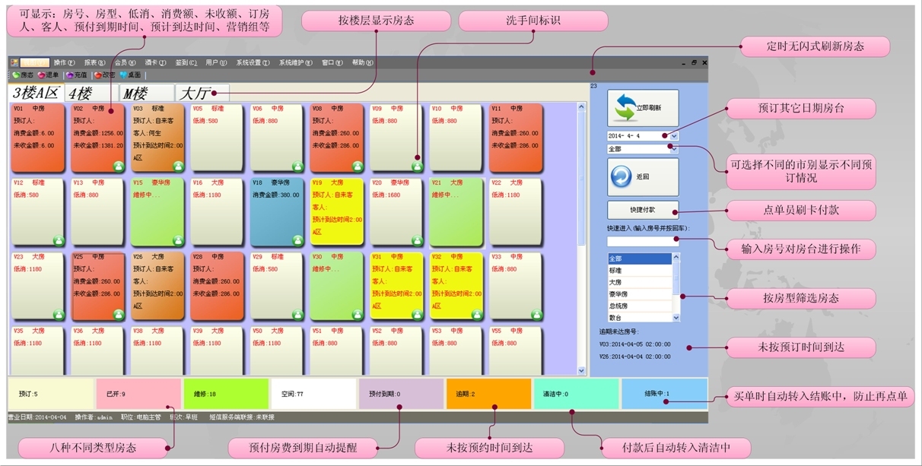Click the room grid scrollbar down arrow
This screenshot has width=922, height=466.
(582, 371)
